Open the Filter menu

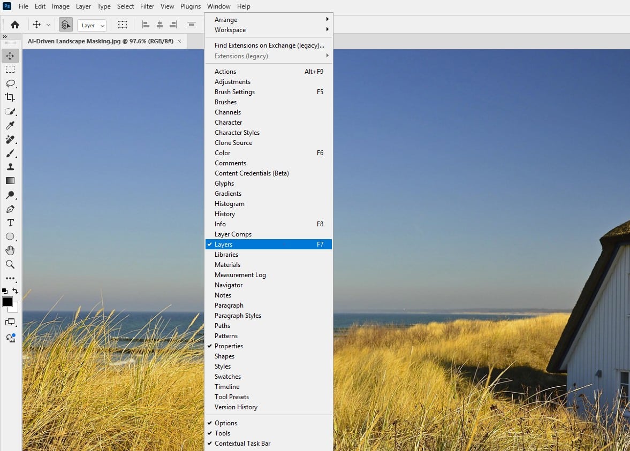[x=147, y=6]
